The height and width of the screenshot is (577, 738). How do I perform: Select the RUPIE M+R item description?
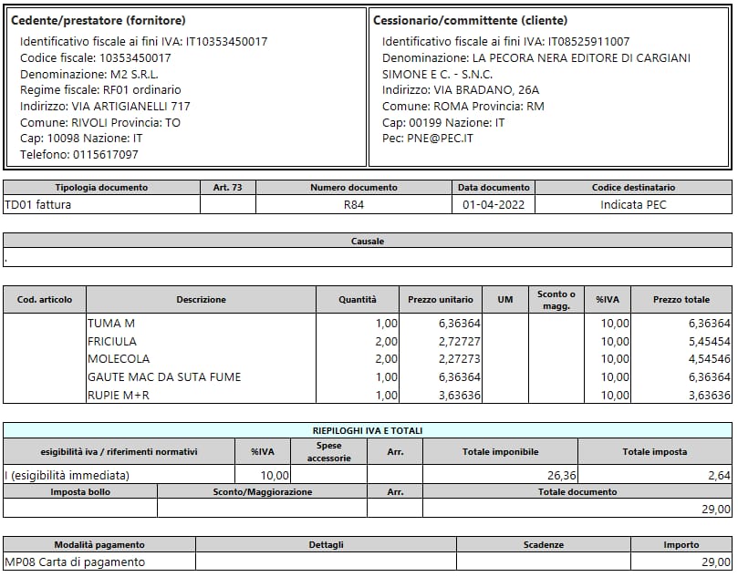[x=119, y=395]
